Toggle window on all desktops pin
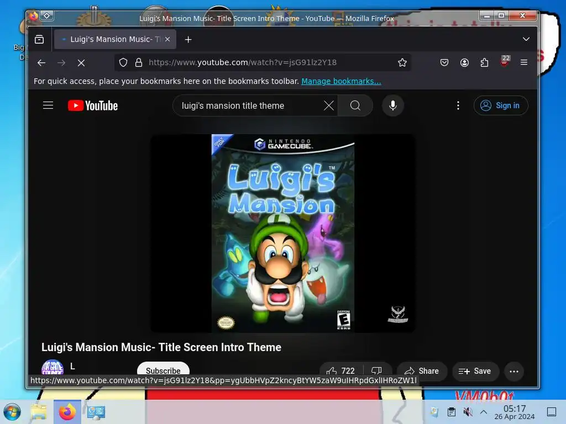The image size is (566, 424). pos(47,15)
